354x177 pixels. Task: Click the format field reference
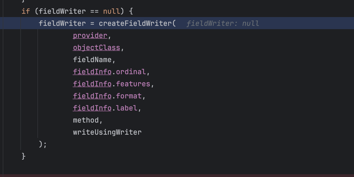tap(129, 96)
